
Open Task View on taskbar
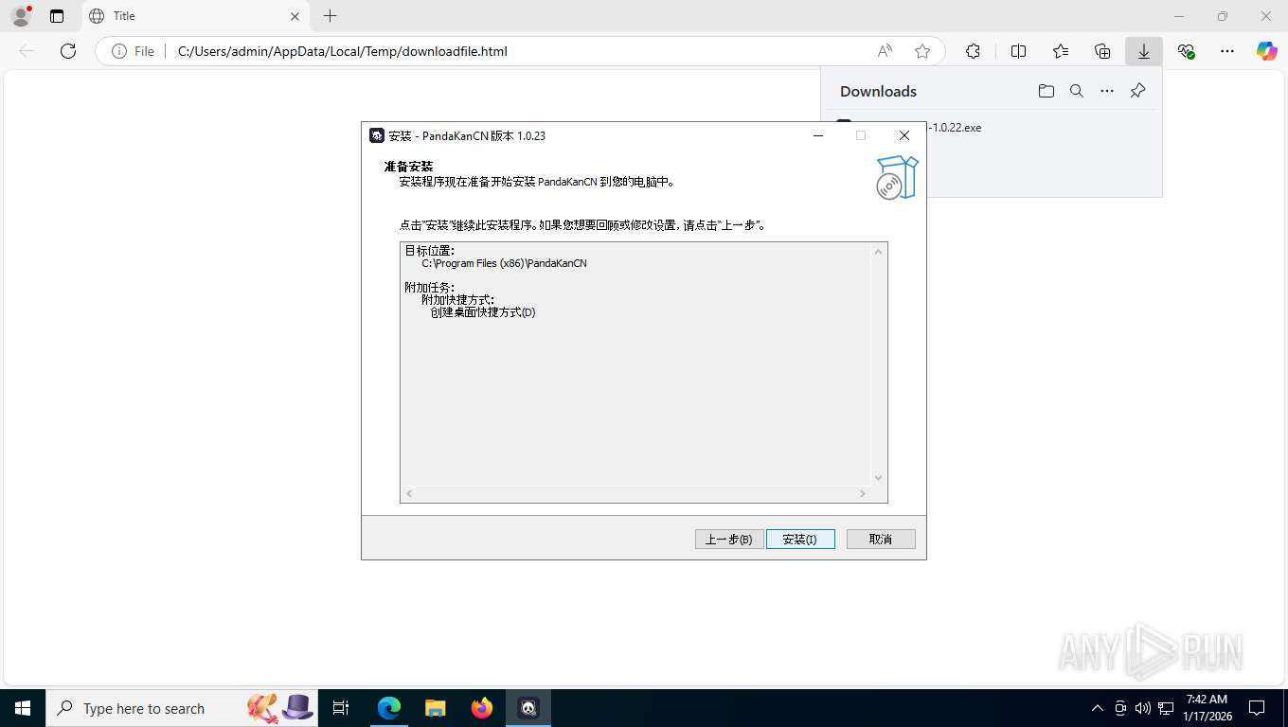click(x=341, y=708)
